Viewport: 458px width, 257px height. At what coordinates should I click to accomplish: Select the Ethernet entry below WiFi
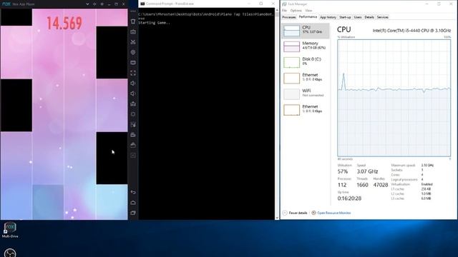pos(306,110)
